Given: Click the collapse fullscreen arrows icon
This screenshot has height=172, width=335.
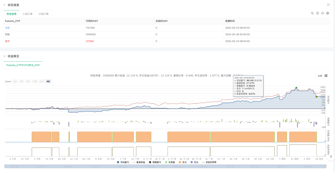Looking at the screenshot, I should (x=328, y=5).
